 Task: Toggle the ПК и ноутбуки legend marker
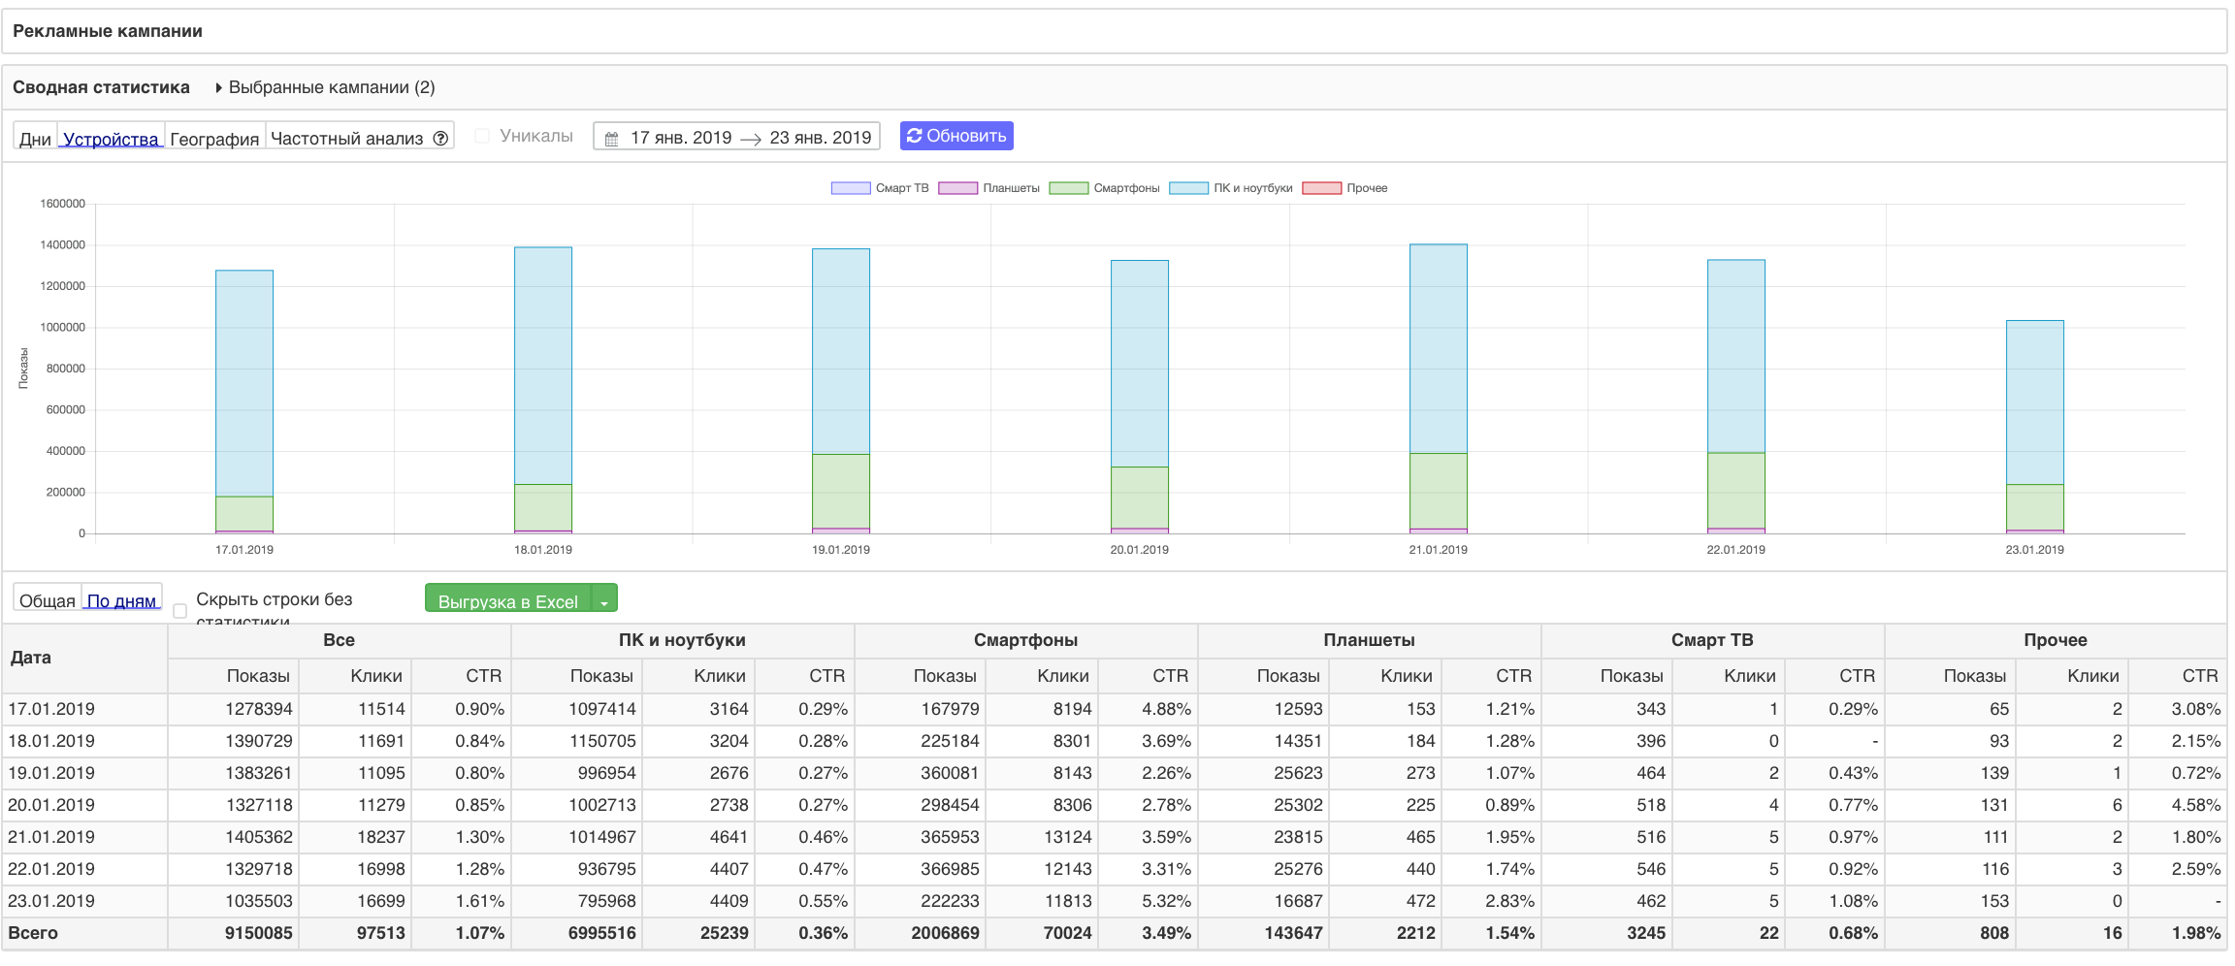1188,188
